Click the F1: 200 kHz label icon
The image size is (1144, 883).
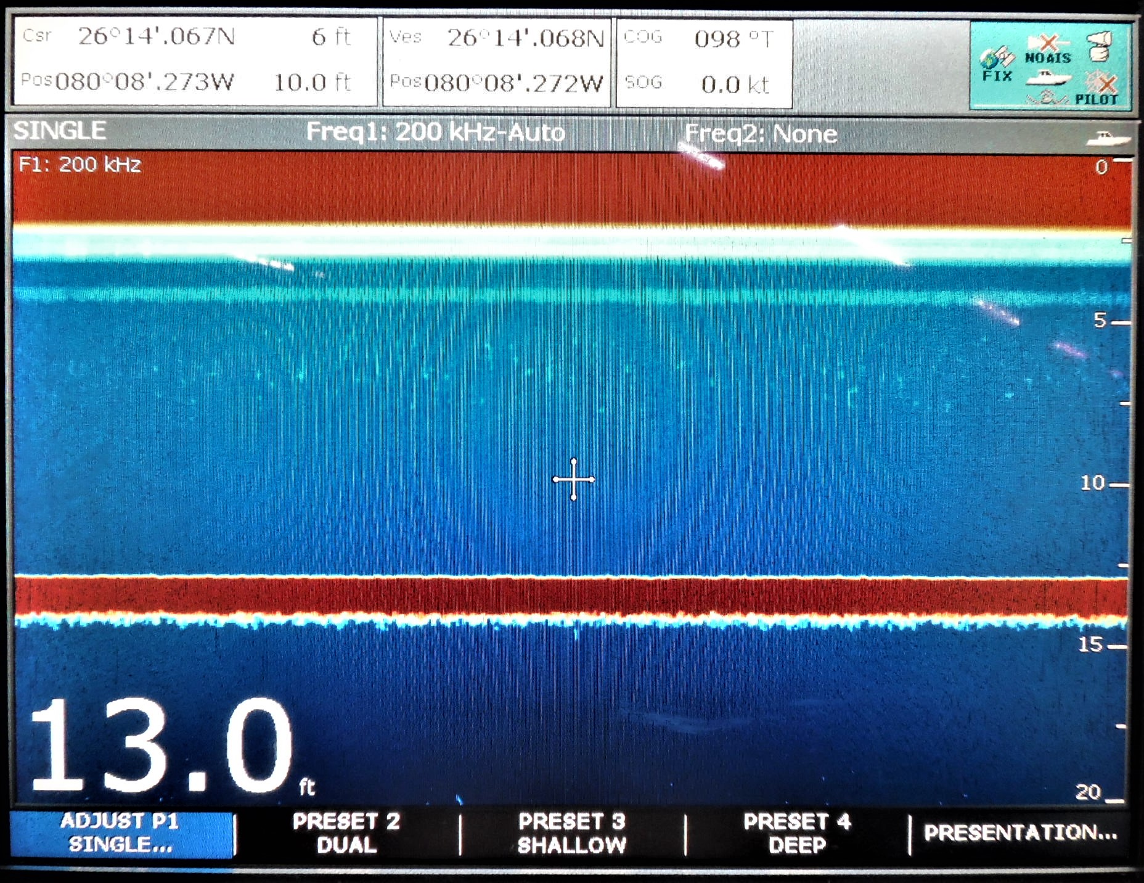[x=80, y=164]
